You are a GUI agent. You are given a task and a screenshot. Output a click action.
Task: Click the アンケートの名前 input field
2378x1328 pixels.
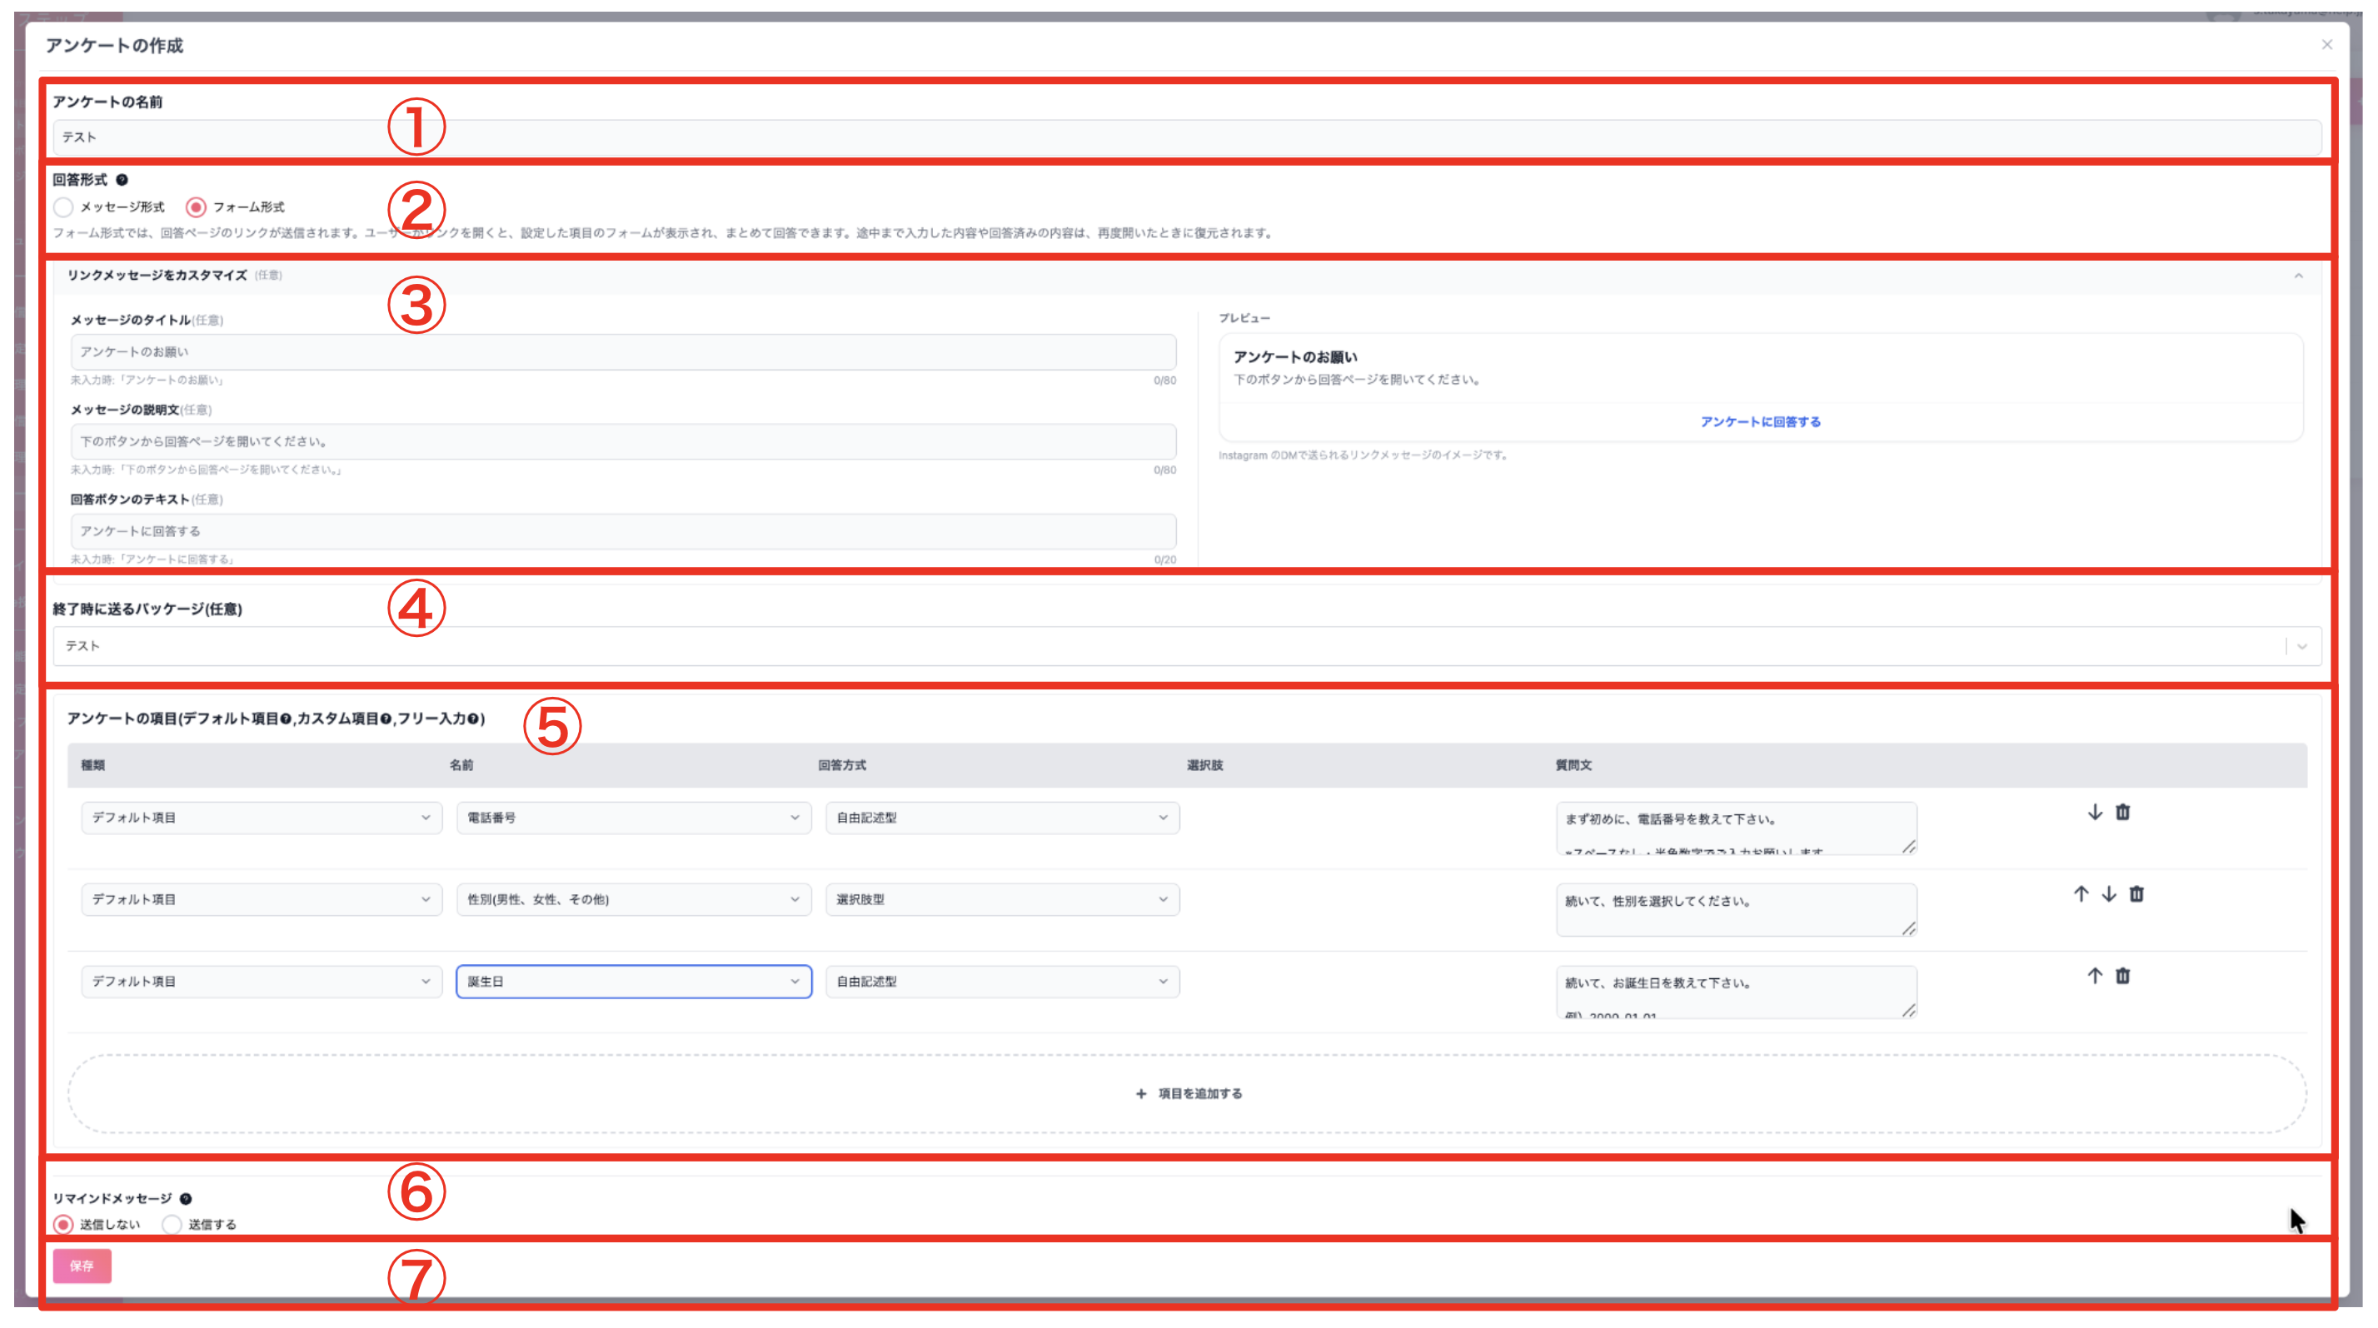tap(1186, 137)
